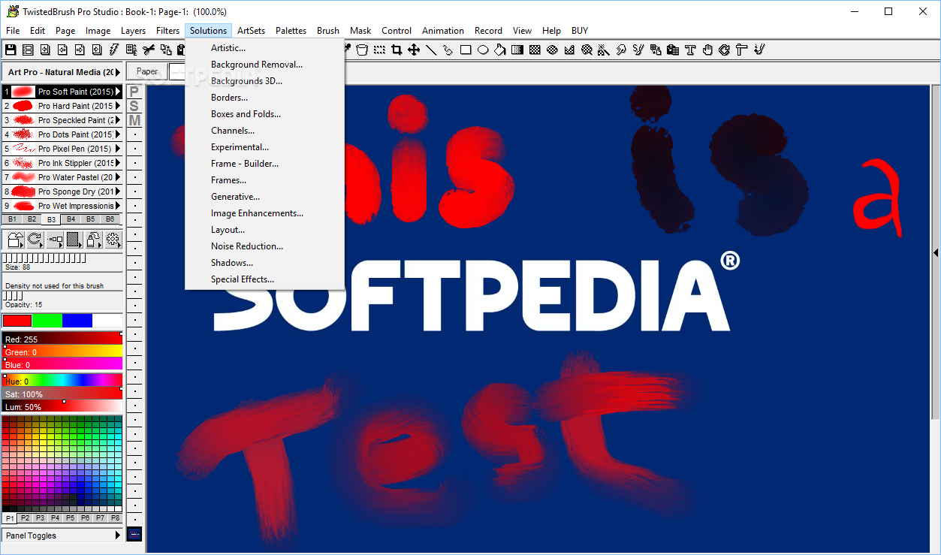Click the previous page arrow icon

(x=62, y=50)
